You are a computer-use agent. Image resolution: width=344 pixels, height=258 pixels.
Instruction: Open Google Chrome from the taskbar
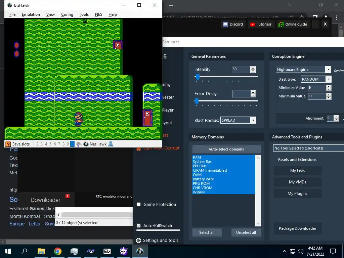(x=58, y=251)
